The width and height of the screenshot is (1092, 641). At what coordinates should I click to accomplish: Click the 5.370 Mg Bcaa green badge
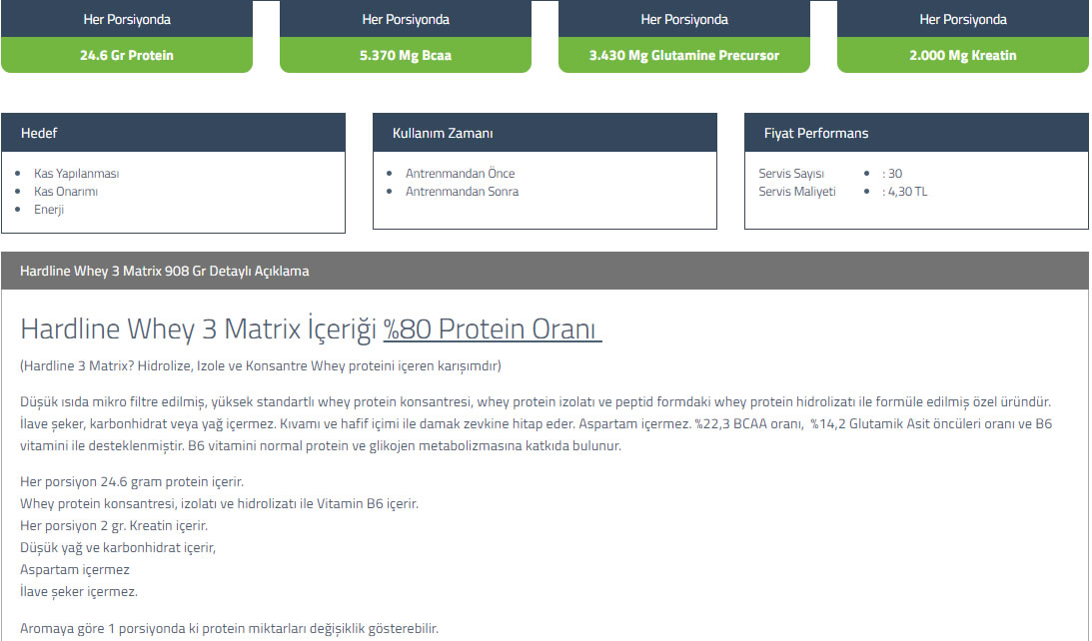[406, 55]
